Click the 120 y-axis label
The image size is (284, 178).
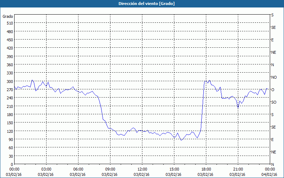click(10, 131)
